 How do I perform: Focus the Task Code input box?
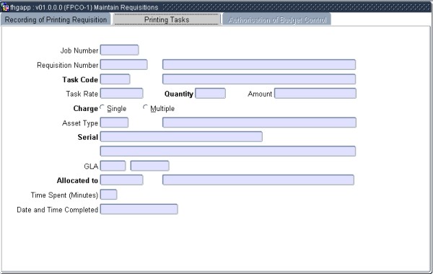click(x=115, y=79)
